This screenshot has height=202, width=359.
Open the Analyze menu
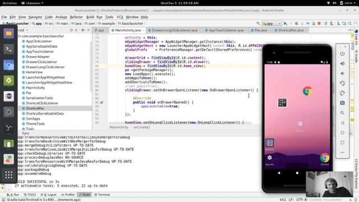[x=61, y=17]
